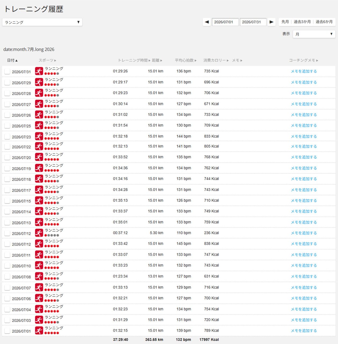Viewport: 338px width, 344px height.
Task: Click start date field 2026/07/01
Action: [225, 22]
